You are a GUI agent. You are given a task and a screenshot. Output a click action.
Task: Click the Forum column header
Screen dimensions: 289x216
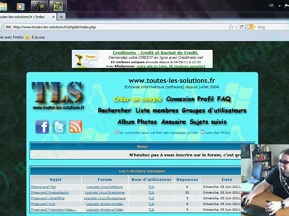click(105, 180)
